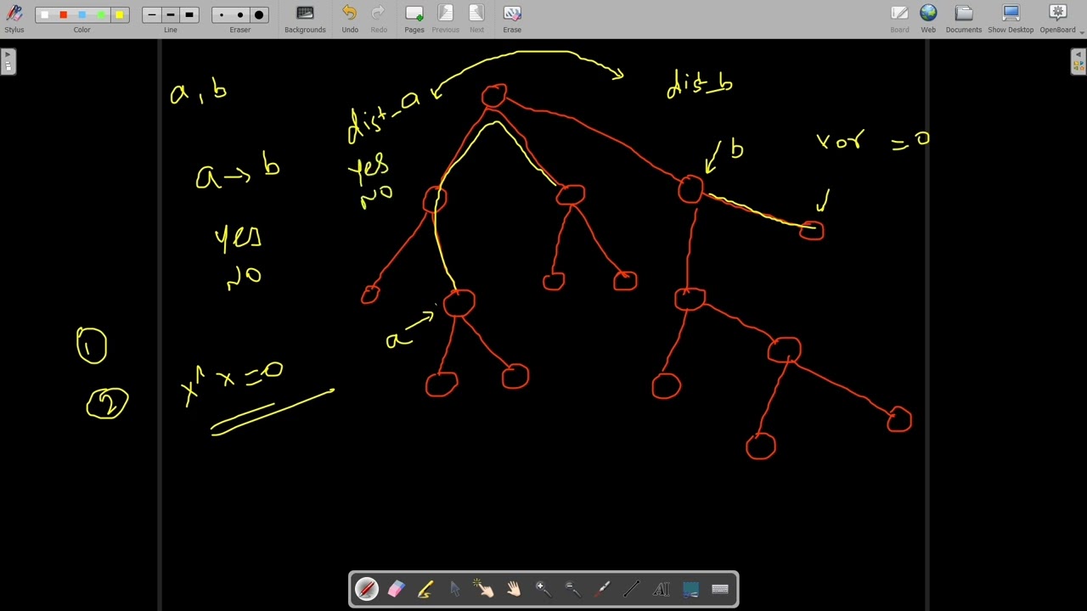Pick the yellow pen color
The image size is (1087, 611).
[119, 14]
